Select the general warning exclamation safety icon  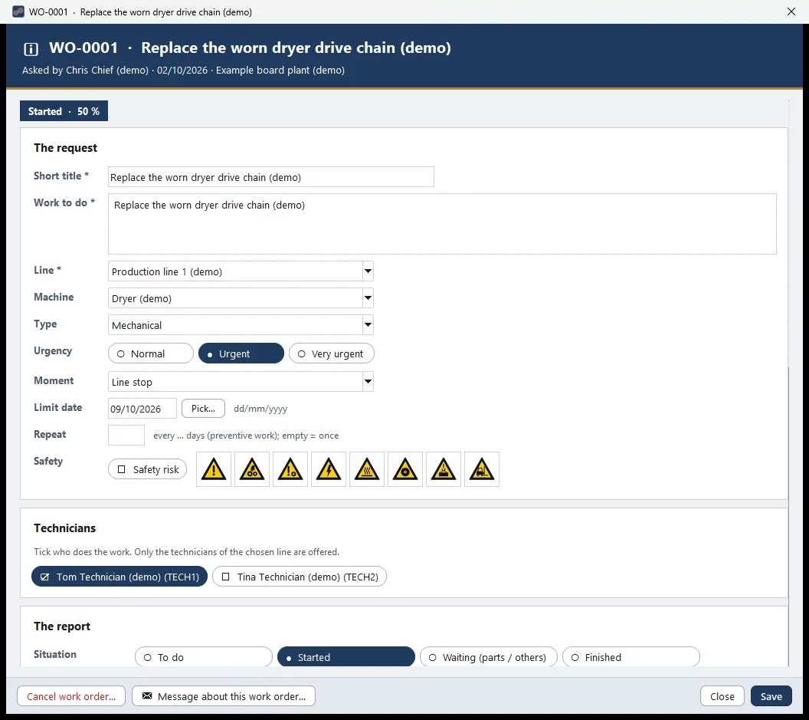(214, 469)
